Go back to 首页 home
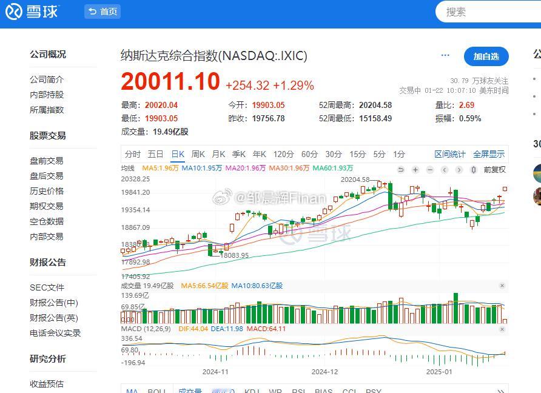This screenshot has height=393, width=541. coord(102,12)
